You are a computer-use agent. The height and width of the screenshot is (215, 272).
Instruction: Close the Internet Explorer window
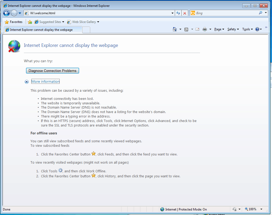264,6
